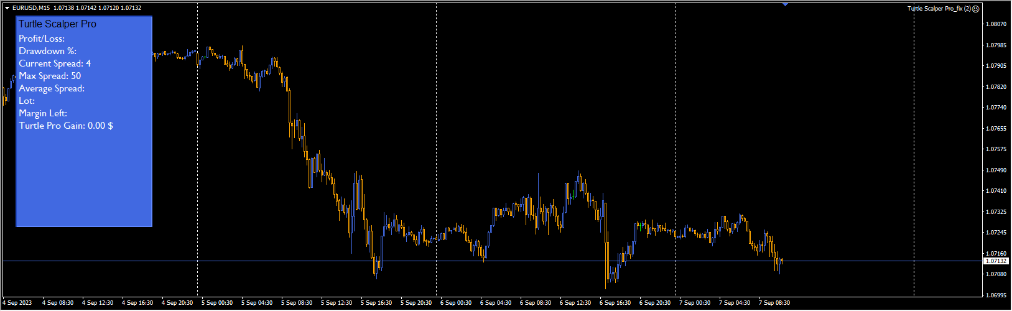Open the dropdown arrow beside EURUSD,M15

tap(7, 8)
